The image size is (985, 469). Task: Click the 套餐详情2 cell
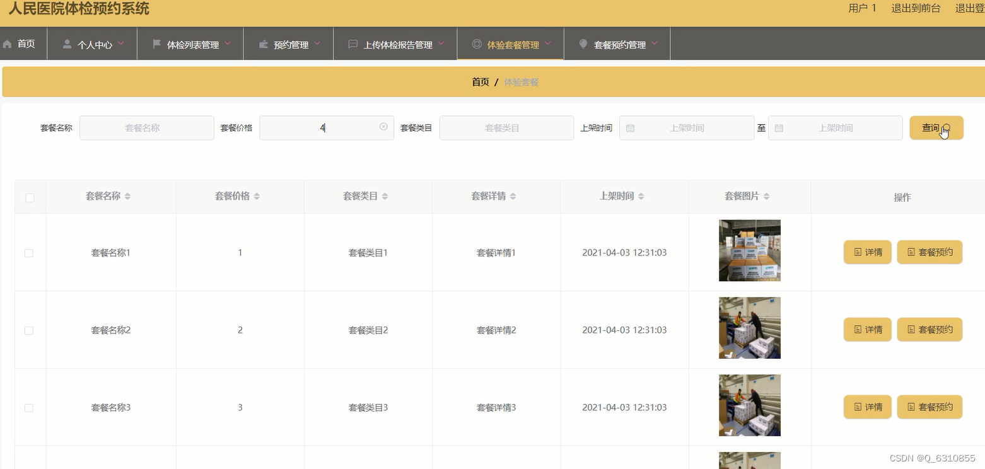pos(496,330)
